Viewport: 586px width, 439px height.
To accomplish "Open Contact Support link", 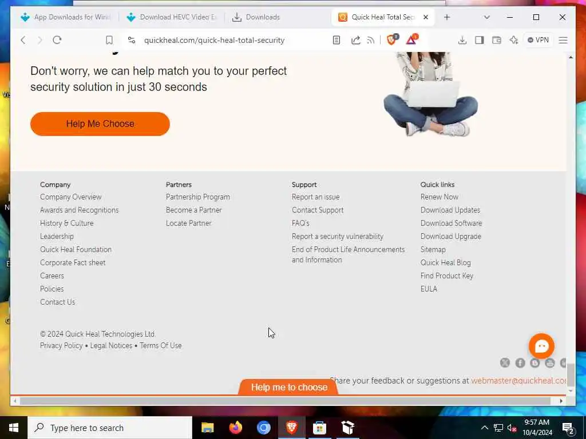I will 317,210.
